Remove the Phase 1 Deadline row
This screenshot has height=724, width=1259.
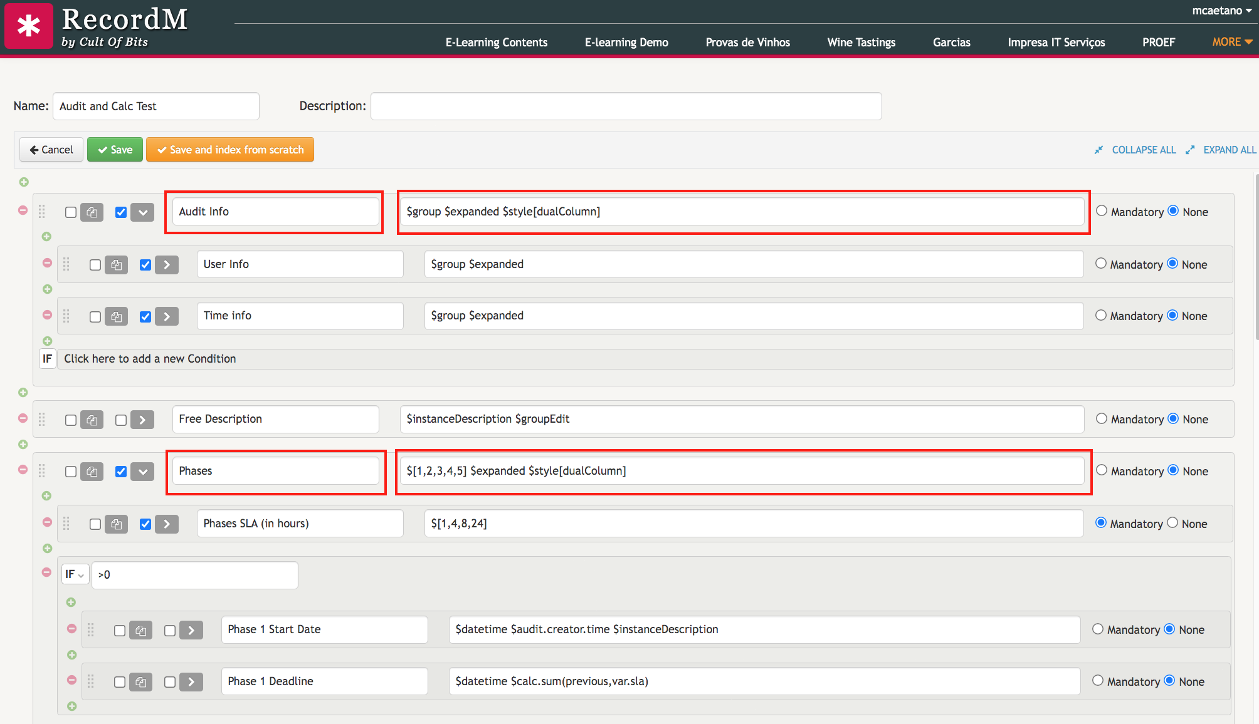(x=71, y=680)
